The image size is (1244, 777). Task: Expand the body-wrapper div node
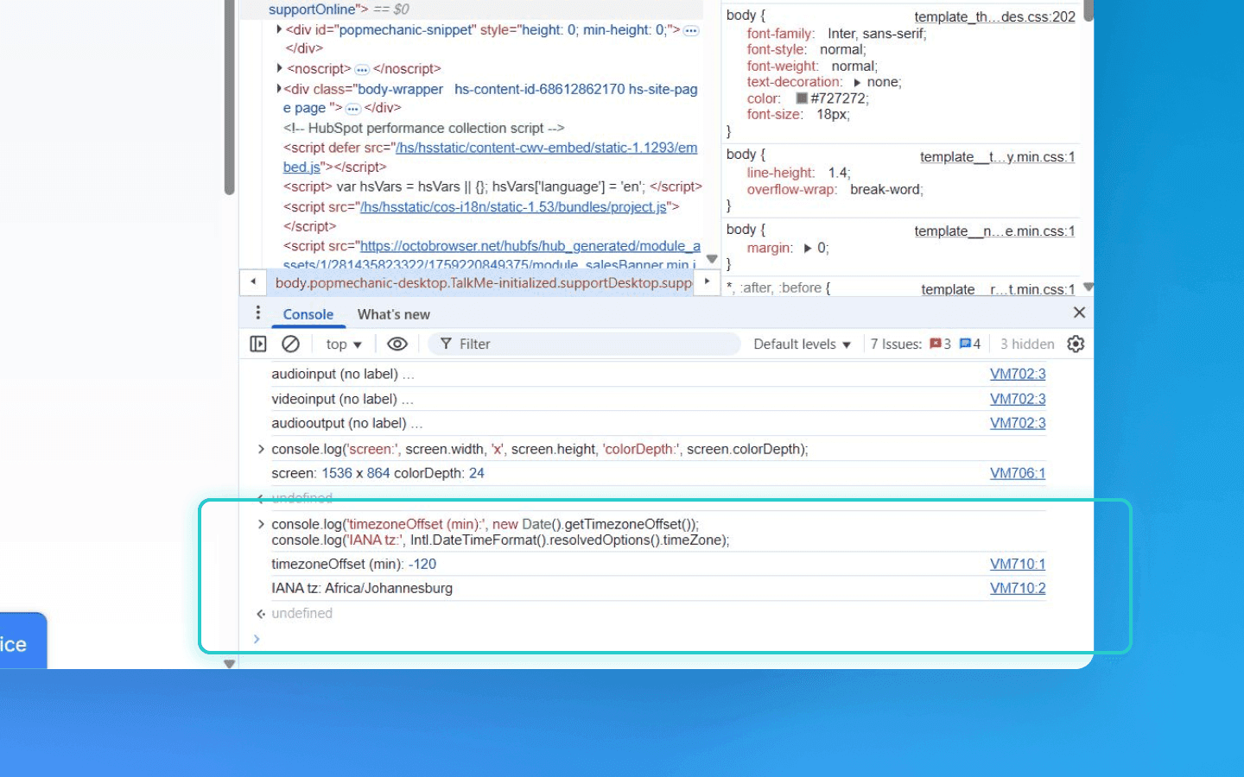279,89
